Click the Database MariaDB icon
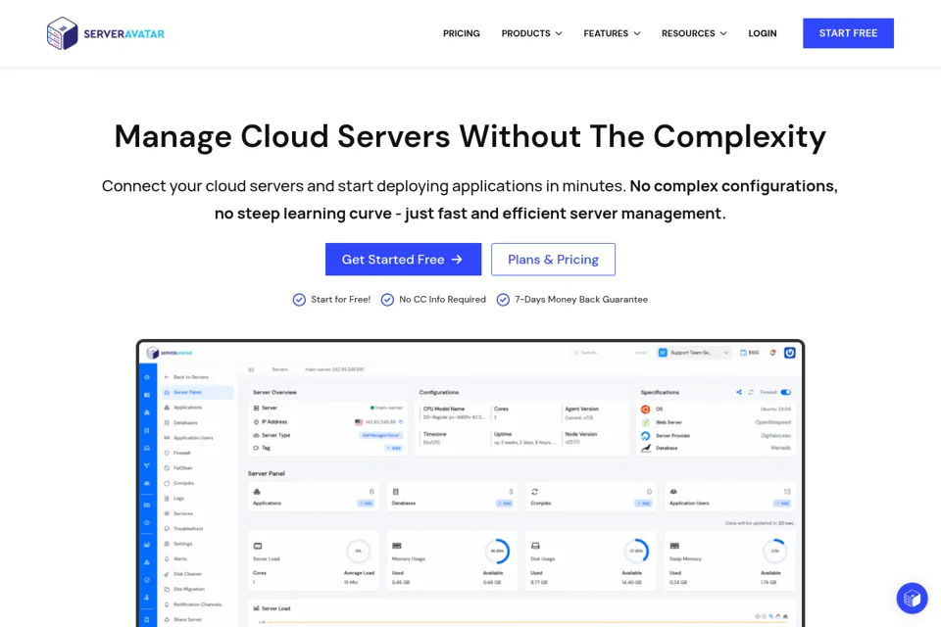The image size is (941, 627). click(x=646, y=448)
